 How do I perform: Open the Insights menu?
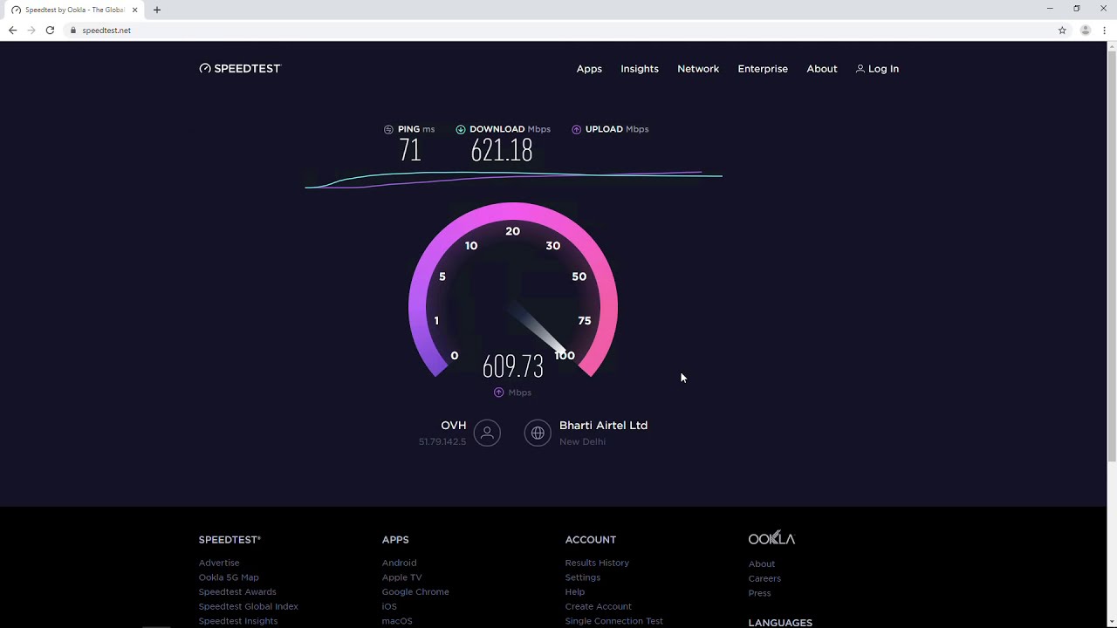tap(640, 69)
